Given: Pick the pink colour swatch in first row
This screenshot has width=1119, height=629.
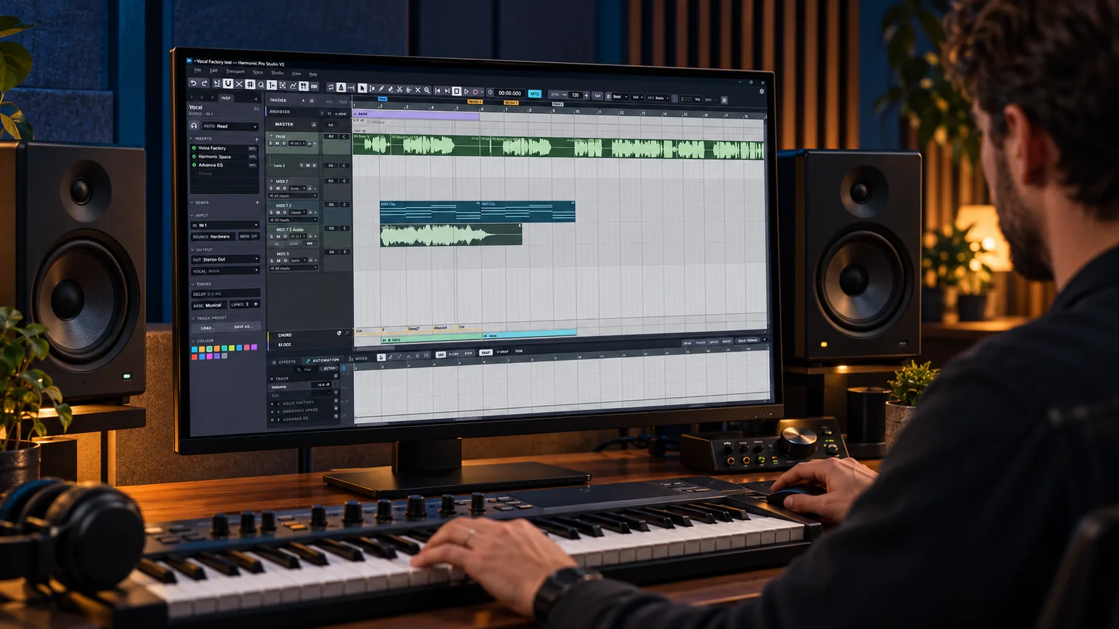Looking at the screenshot, I should point(246,348).
